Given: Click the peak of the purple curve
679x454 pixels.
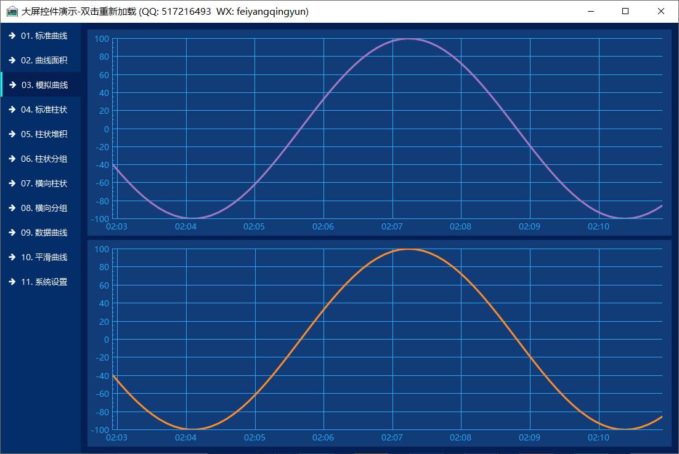Looking at the screenshot, I should pyautogui.click(x=408, y=39).
